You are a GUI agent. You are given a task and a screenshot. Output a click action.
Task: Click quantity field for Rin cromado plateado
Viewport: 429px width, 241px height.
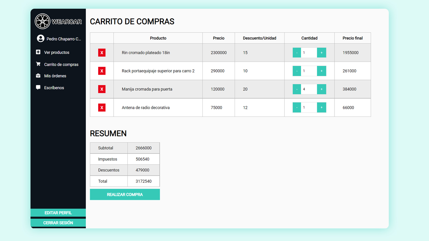click(x=309, y=53)
